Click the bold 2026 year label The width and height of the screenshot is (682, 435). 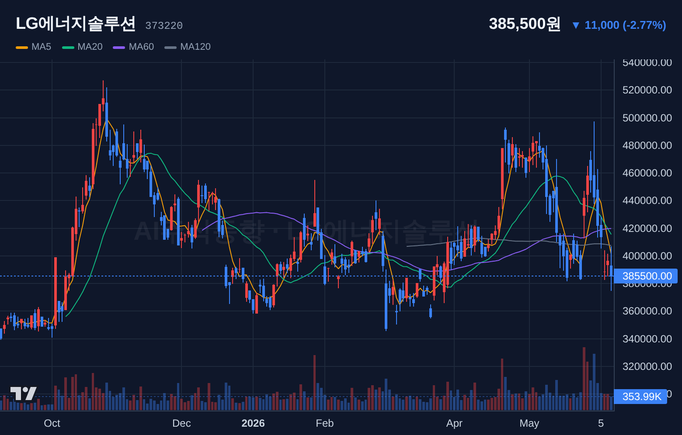pos(253,423)
